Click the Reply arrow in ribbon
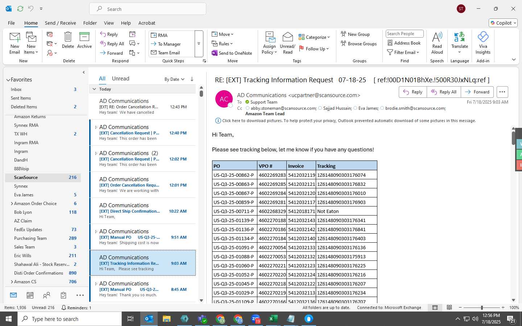522x326 pixels. coord(109,34)
